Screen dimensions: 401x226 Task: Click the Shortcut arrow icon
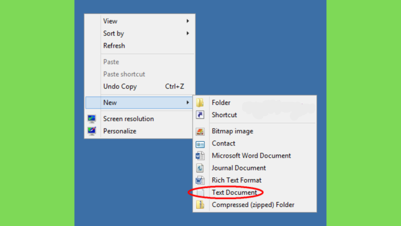click(x=200, y=115)
